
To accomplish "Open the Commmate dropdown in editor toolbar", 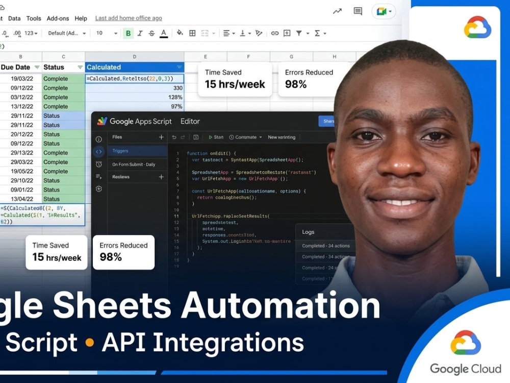I will 246,137.
